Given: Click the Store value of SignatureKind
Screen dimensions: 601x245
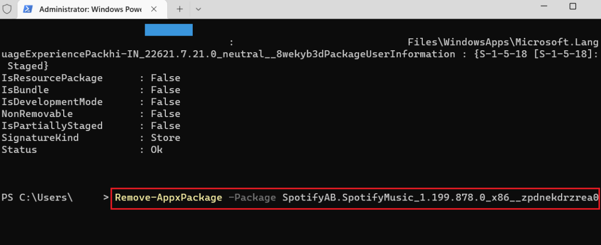Looking at the screenshot, I should [x=165, y=138].
